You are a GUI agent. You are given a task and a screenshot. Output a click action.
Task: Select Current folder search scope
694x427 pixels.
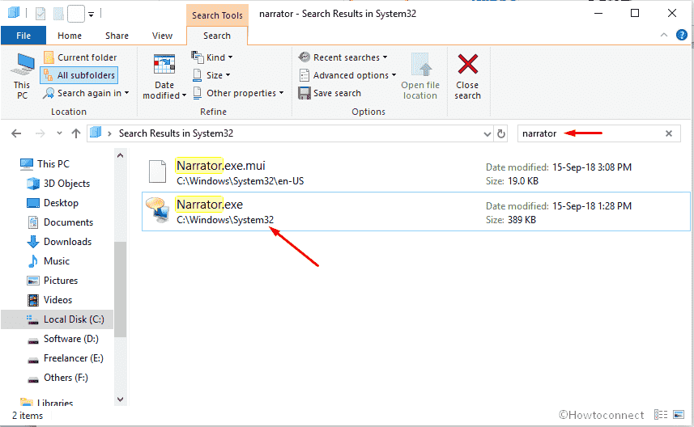[x=80, y=57]
